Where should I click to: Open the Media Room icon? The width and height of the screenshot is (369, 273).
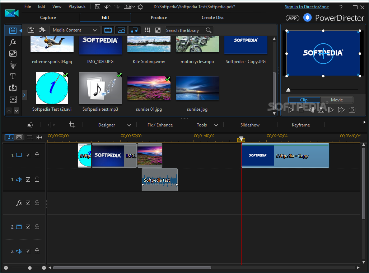(x=13, y=30)
